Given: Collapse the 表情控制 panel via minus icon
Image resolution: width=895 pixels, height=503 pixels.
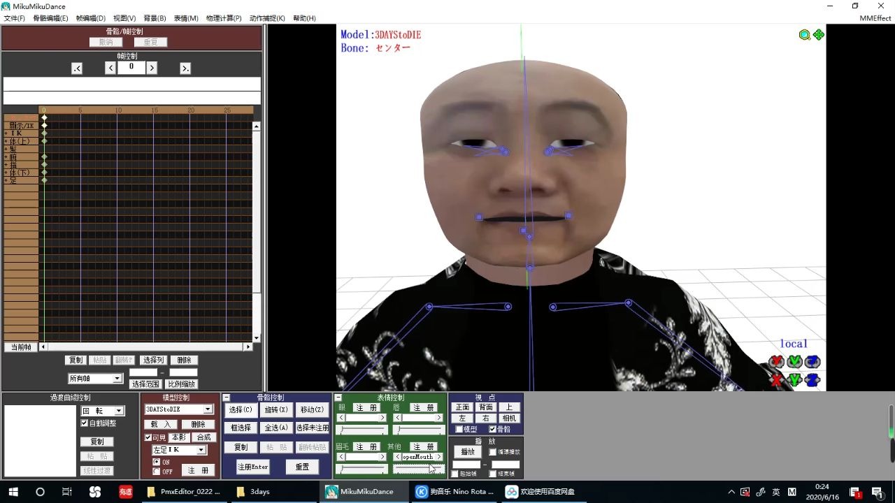Looking at the screenshot, I should point(338,398).
